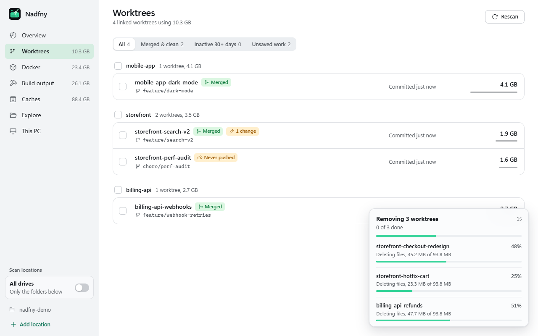Check the mobile-app group checkbox

click(x=118, y=66)
